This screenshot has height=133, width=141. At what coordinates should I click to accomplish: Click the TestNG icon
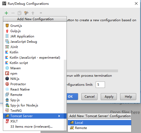[x=7, y=110]
